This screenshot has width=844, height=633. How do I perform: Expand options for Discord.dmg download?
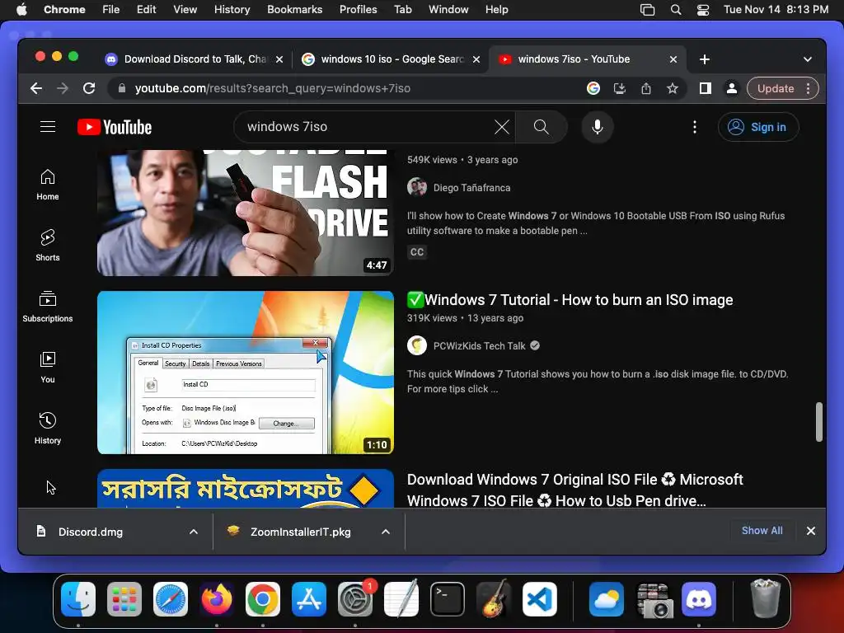tap(193, 532)
